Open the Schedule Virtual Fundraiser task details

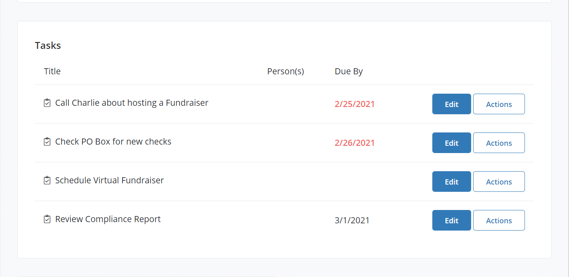pos(109,180)
